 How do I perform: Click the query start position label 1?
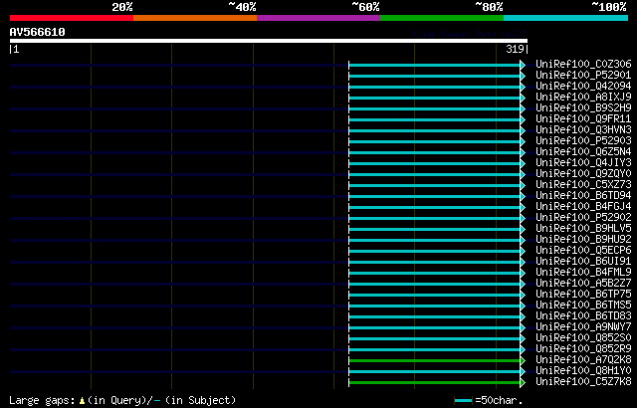[16, 50]
